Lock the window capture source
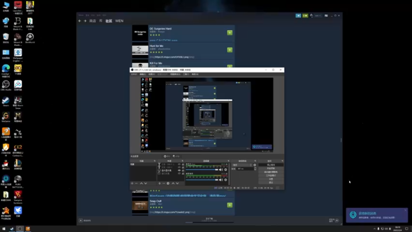The width and height of the screenshot is (412, 232). coord(183,173)
